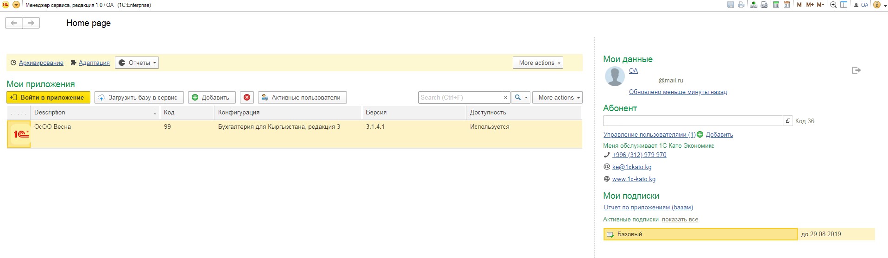Open the calculator icon in title bar

coord(776,5)
